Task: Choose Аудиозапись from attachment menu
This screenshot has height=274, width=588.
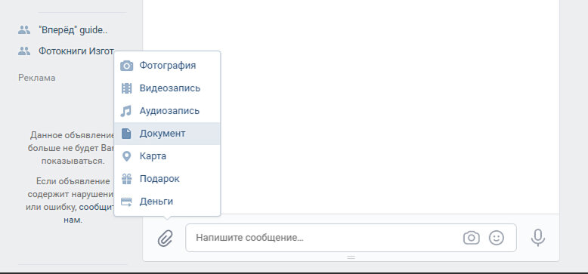Action: [x=167, y=111]
